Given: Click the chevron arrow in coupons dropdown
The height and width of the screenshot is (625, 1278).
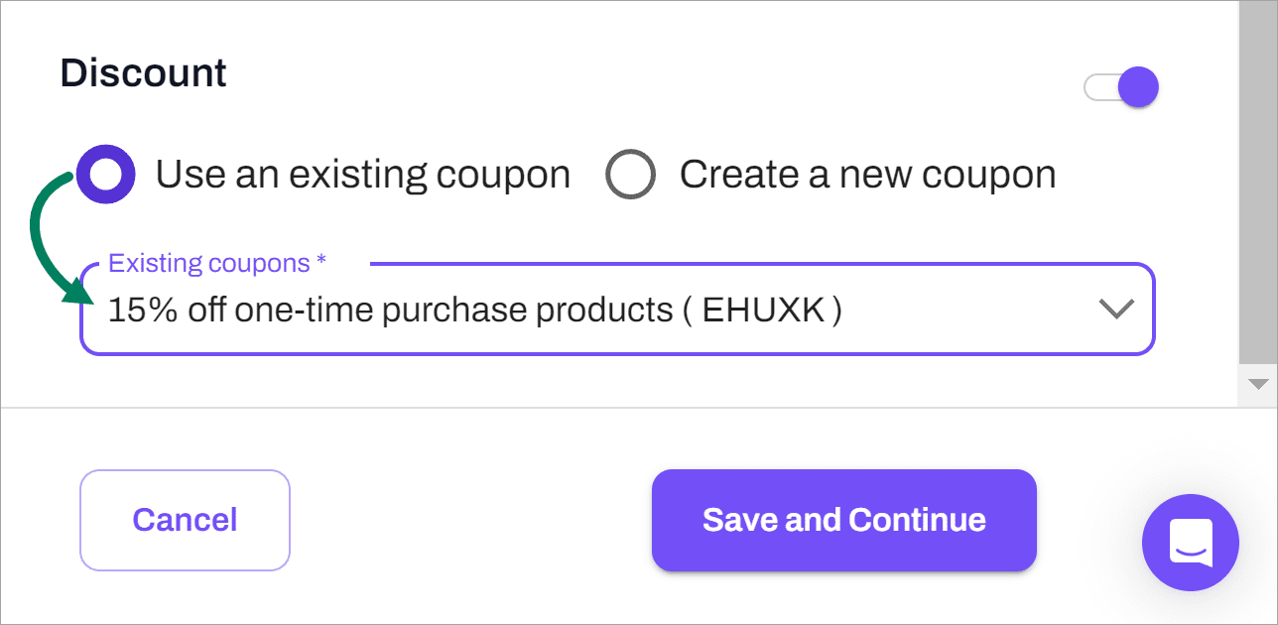Looking at the screenshot, I should (x=1116, y=310).
